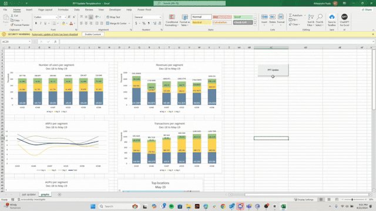The width and height of the screenshot is (376, 211).
Task: Insert function with the fx icon
Action: tap(55, 42)
